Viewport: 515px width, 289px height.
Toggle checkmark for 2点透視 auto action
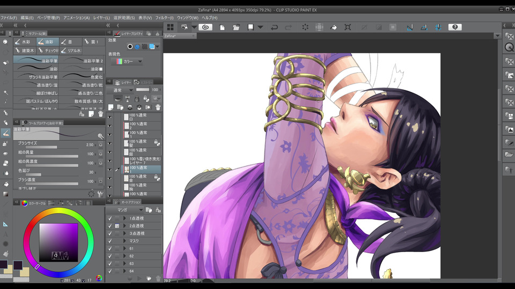coord(110,226)
